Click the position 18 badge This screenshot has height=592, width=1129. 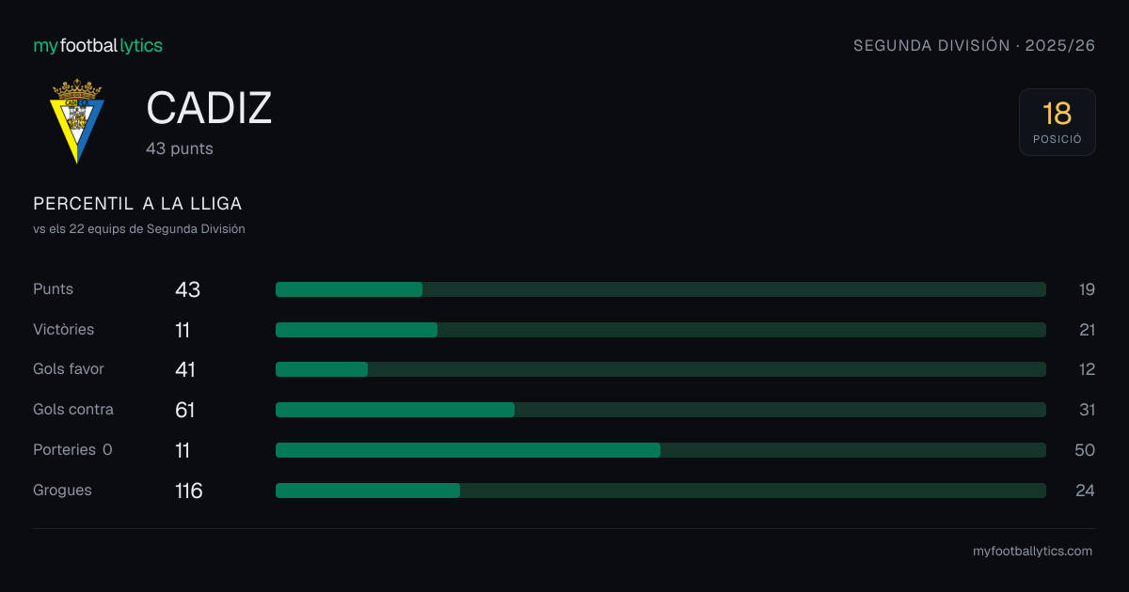pyautogui.click(x=1057, y=122)
